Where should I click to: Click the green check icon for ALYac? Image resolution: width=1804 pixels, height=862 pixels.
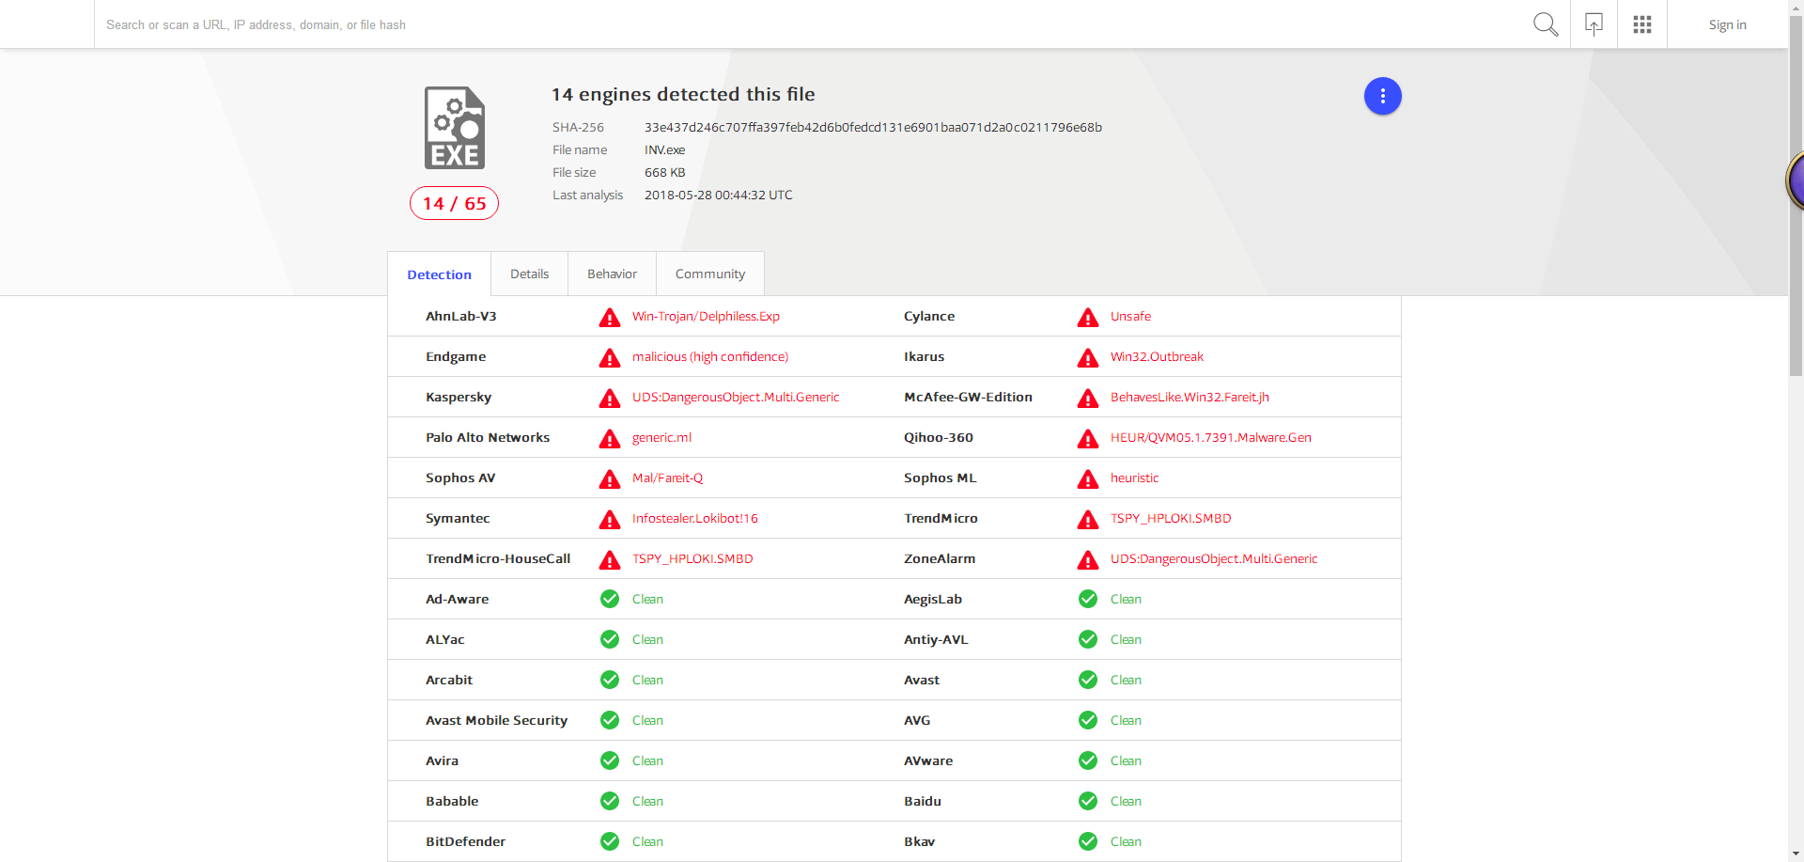tap(610, 639)
